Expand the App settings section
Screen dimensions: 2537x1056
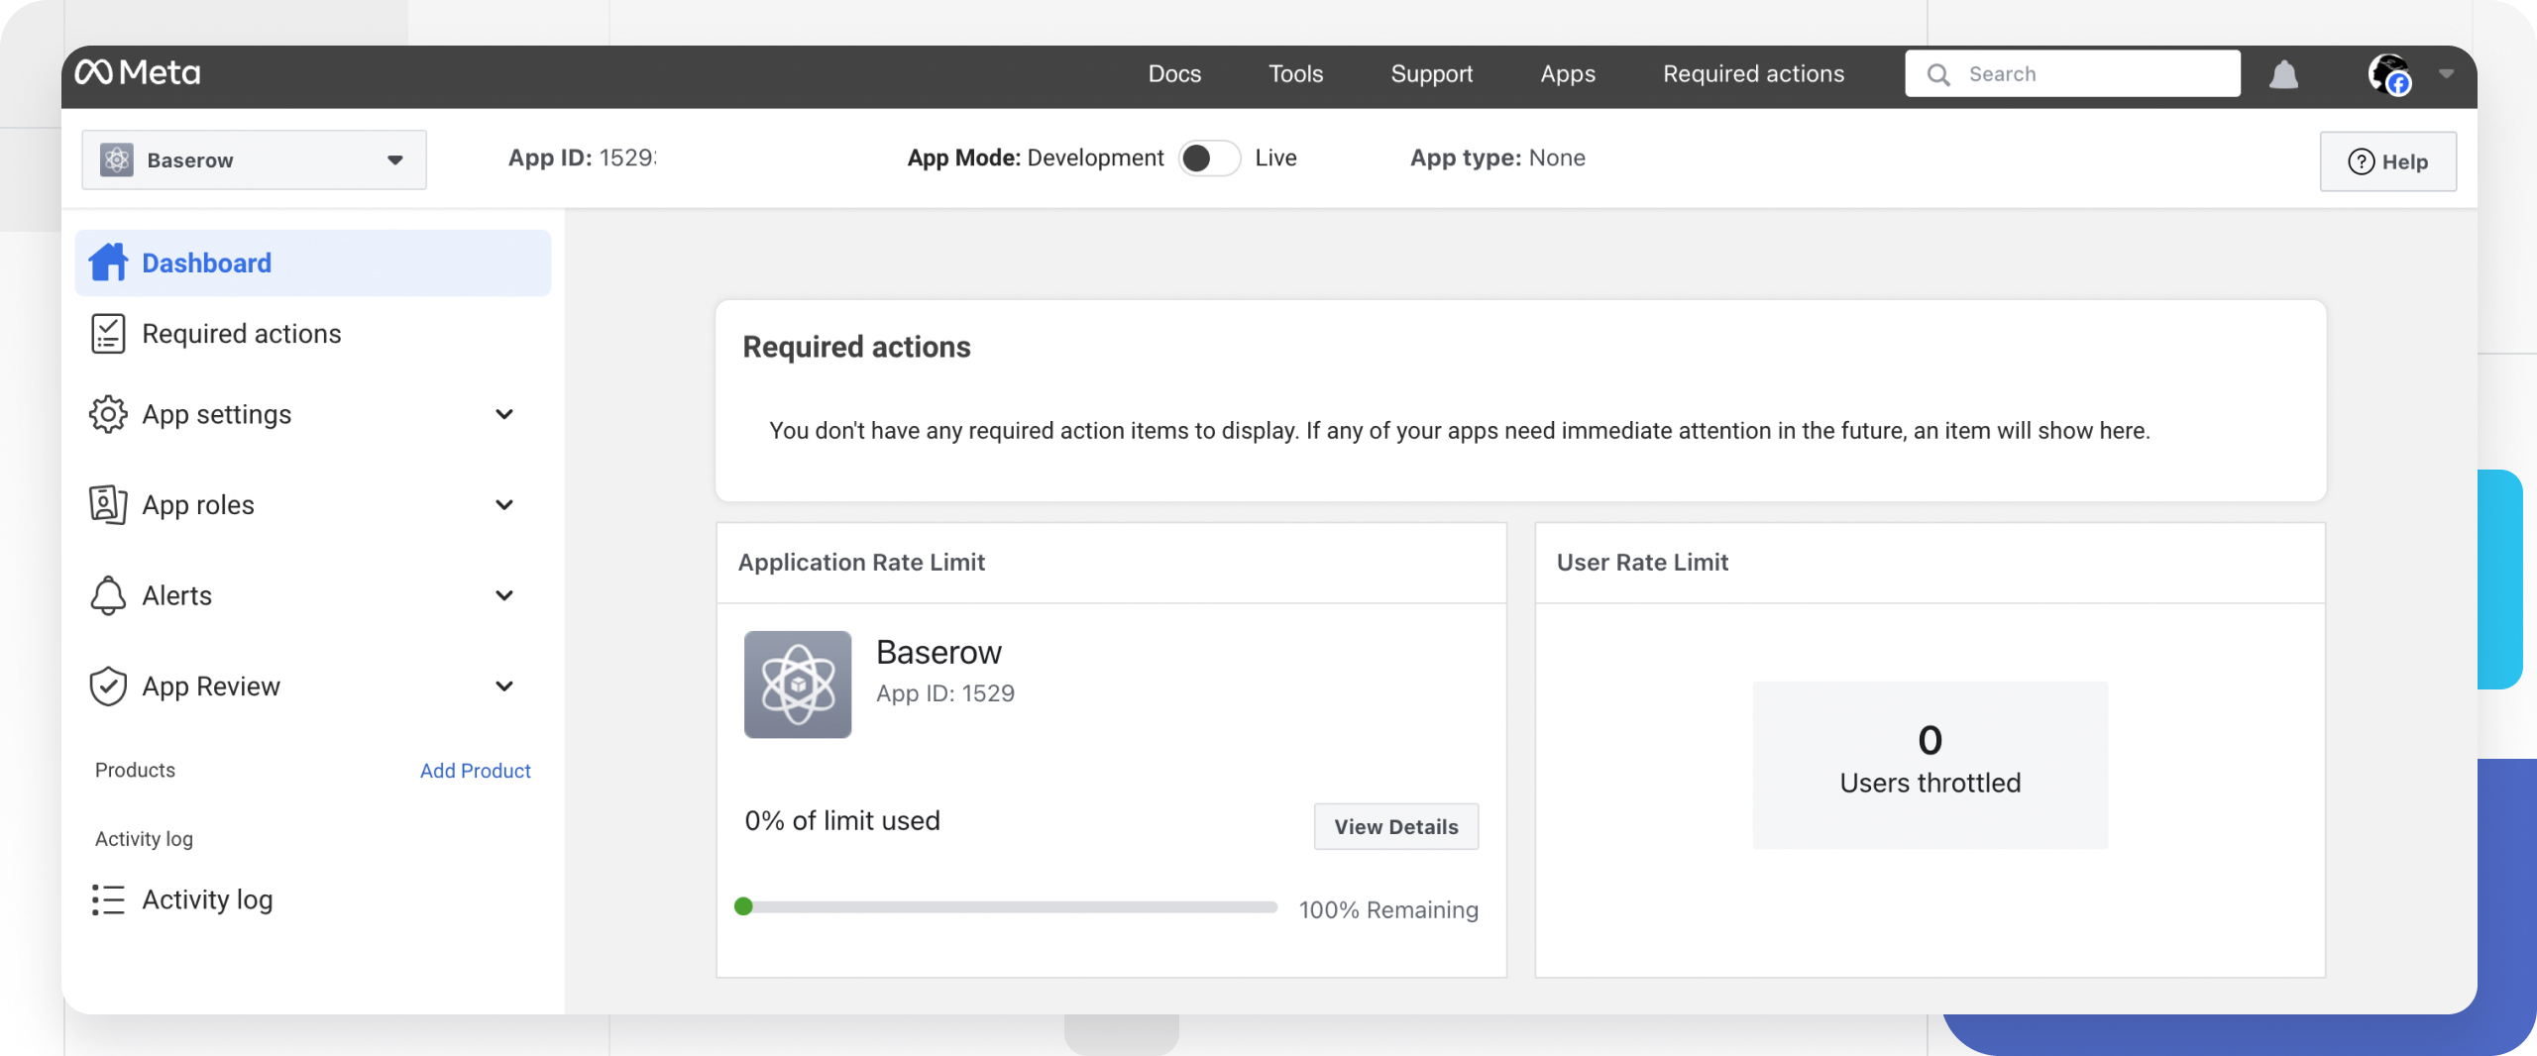(504, 414)
